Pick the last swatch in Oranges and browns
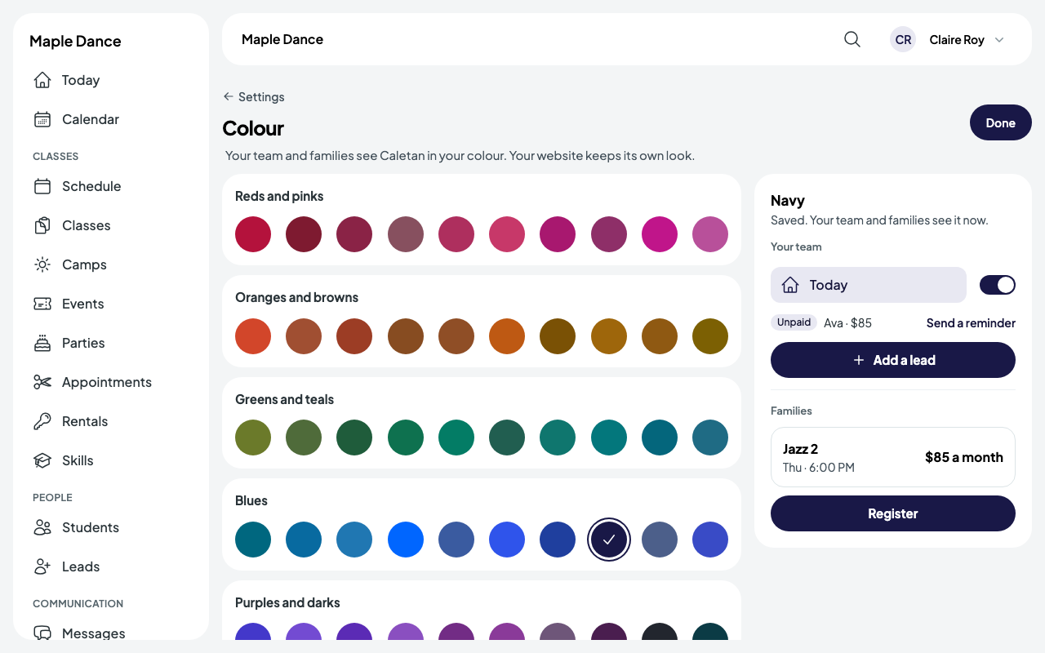This screenshot has height=653, width=1045. pos(710,336)
